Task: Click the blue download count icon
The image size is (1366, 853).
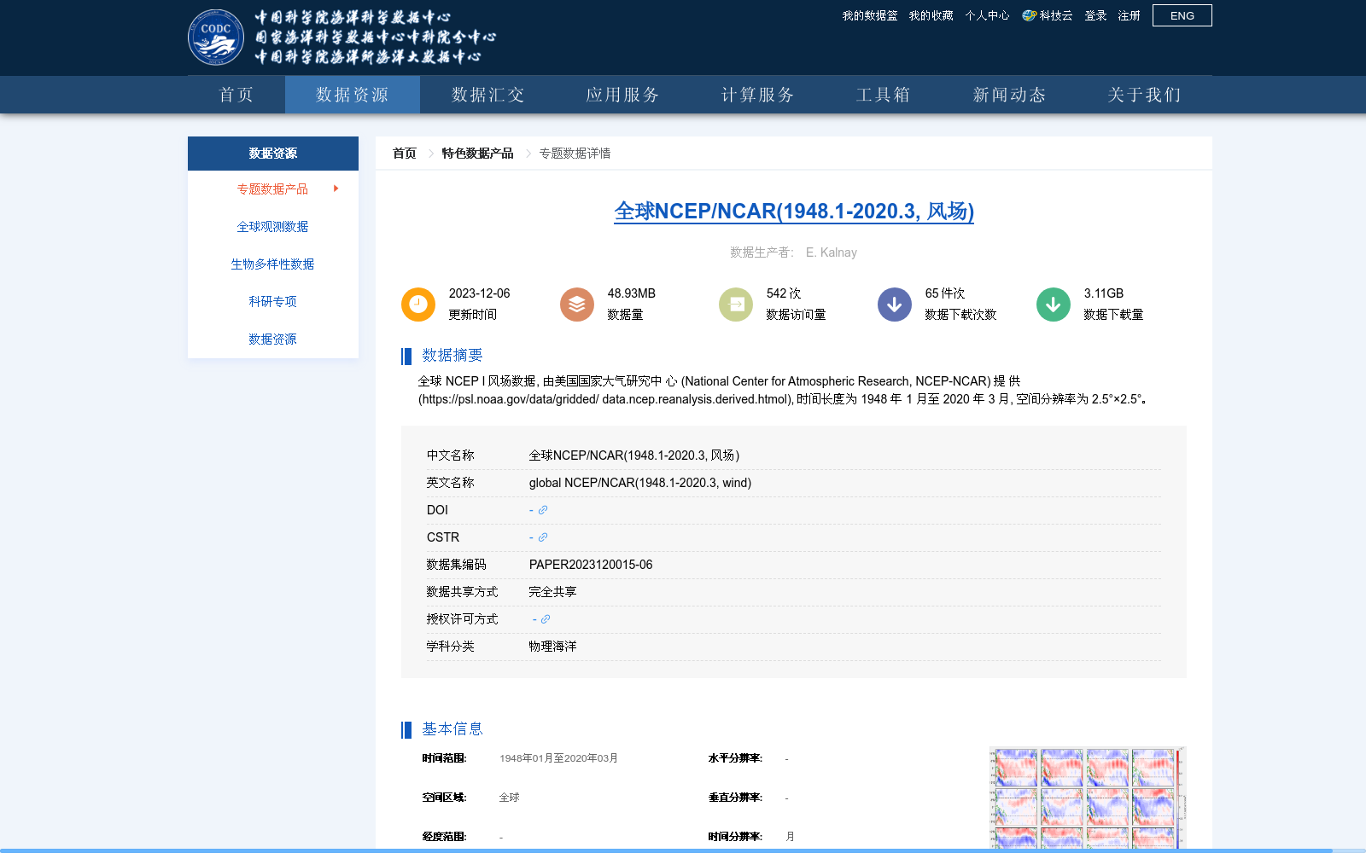Action: (x=895, y=305)
